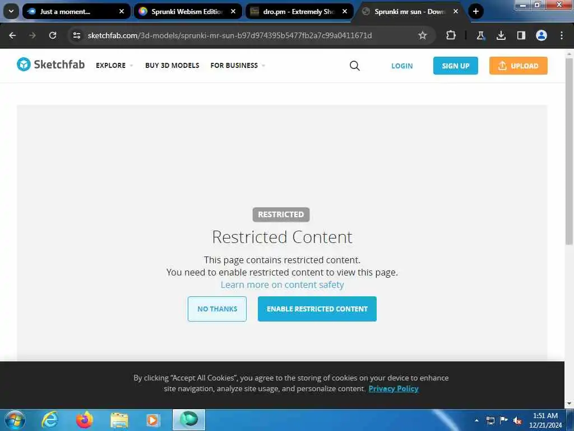Close the Sprunki mr sun tab
The width and height of the screenshot is (574, 431).
(x=456, y=11)
